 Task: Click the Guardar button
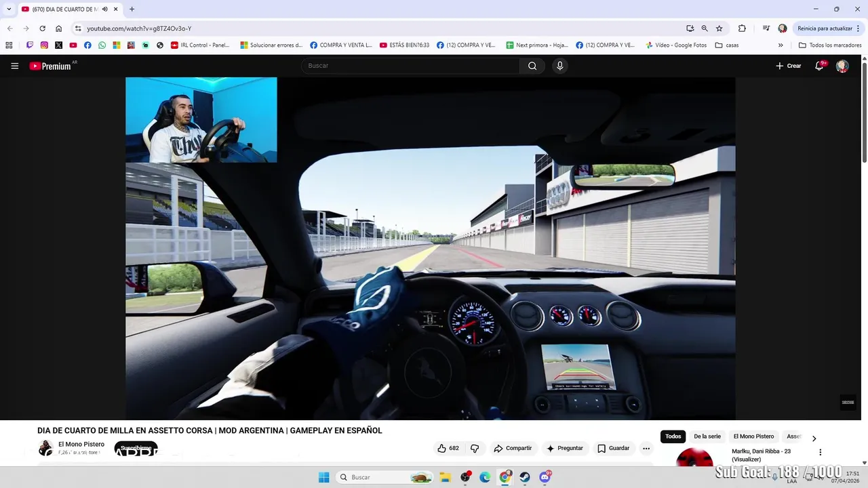(x=614, y=448)
